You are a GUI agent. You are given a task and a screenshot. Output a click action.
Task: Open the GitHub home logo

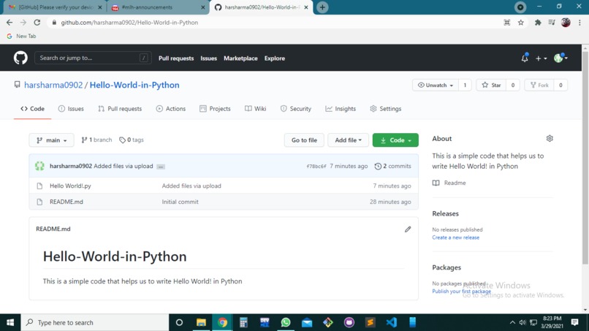point(20,58)
